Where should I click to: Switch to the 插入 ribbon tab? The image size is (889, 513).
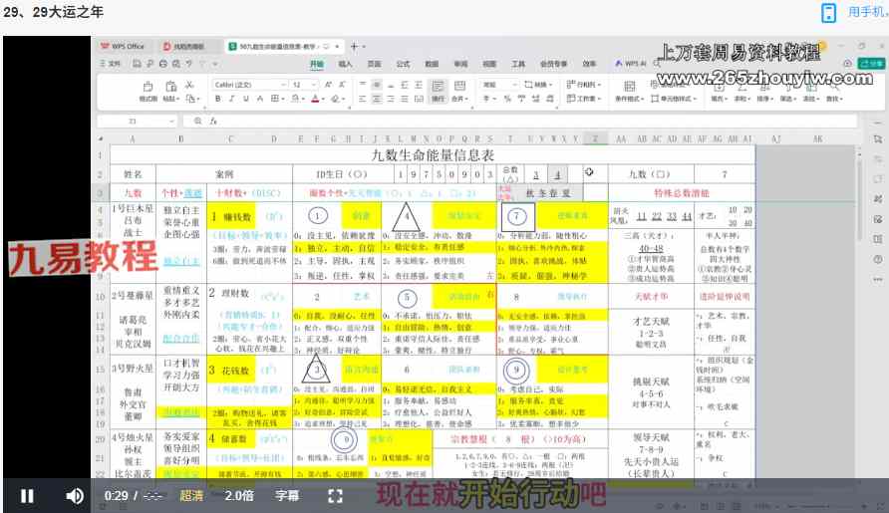point(345,63)
